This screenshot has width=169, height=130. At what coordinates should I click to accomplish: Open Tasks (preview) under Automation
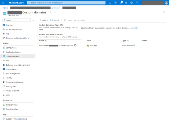pyautogui.click(x=12, y=105)
